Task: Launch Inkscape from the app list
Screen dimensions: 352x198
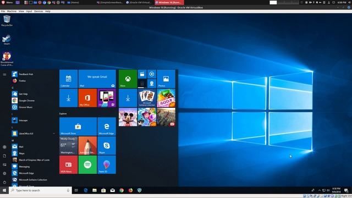Action: (34, 120)
